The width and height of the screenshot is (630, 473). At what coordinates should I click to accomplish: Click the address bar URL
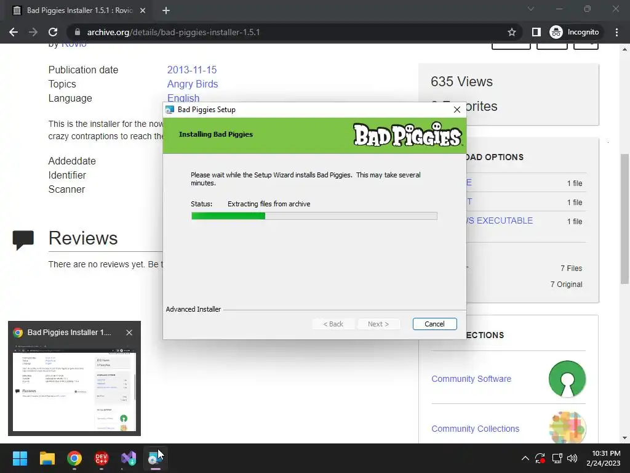(x=173, y=32)
